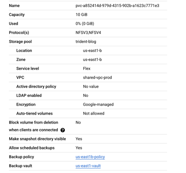Click the Flex service level value
Screen dimensions: 186x173
click(x=87, y=68)
